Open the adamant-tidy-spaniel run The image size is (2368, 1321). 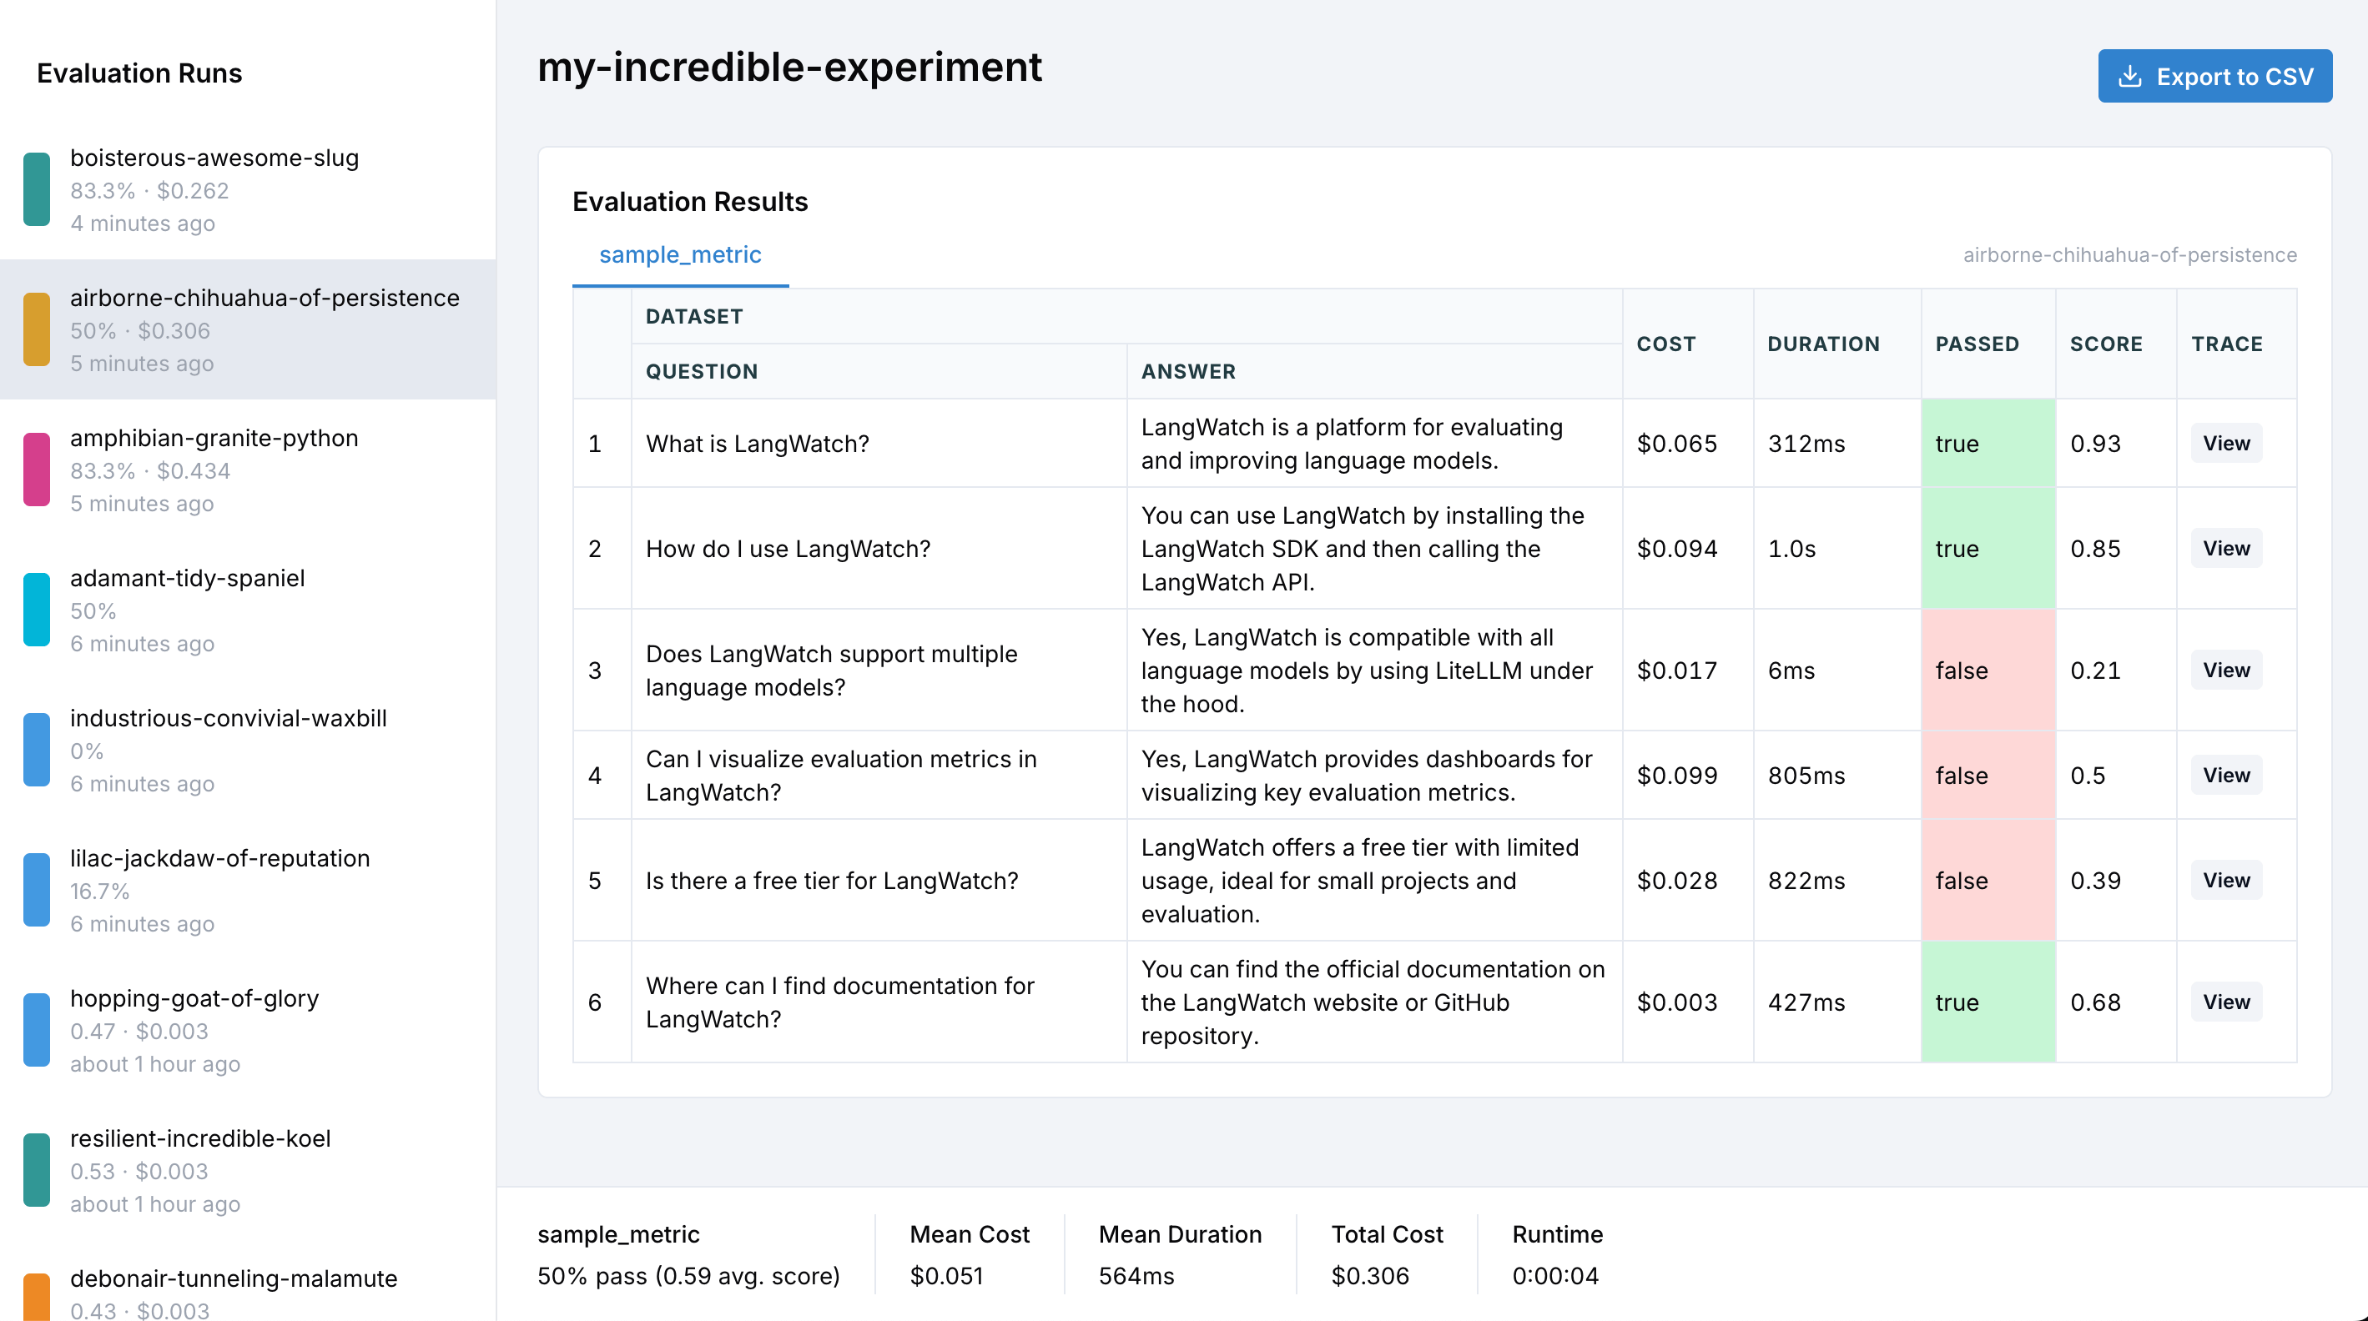pyautogui.click(x=248, y=610)
